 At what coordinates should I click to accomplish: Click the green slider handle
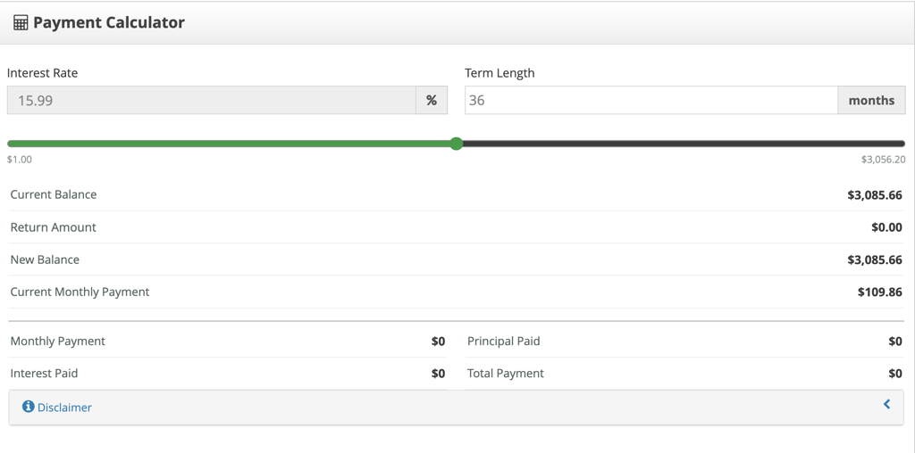click(457, 144)
